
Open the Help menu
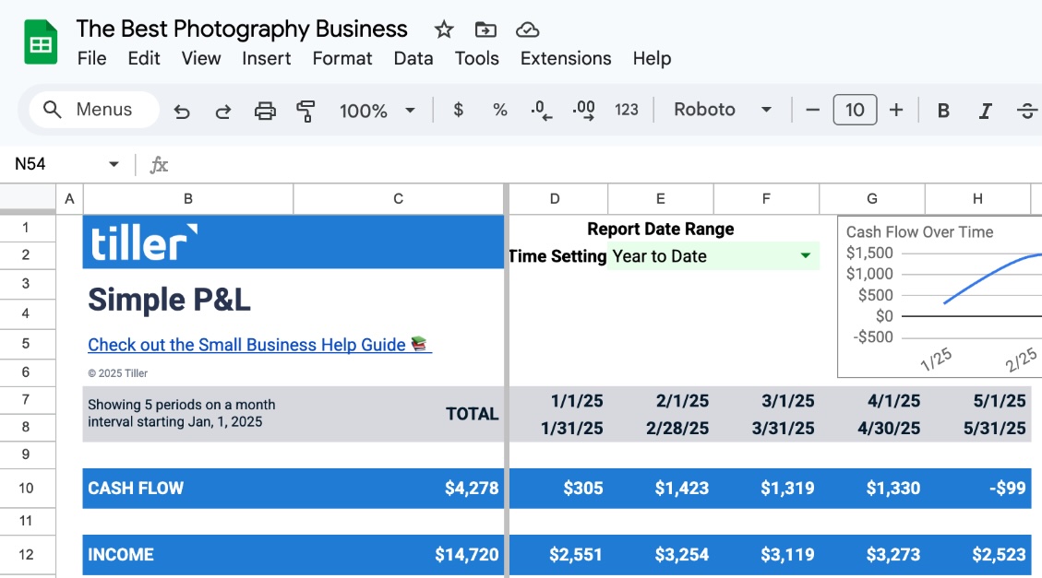point(652,58)
